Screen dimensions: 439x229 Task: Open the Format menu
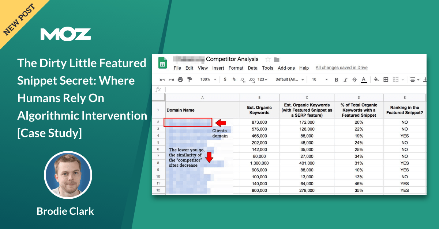coord(236,68)
